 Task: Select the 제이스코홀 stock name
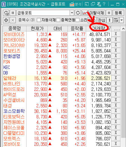pyautogui.click(x=14, y=128)
